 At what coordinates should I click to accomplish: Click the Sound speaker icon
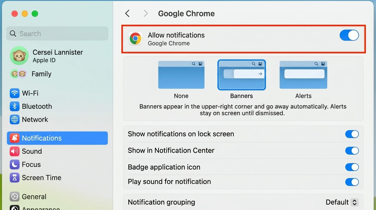(x=14, y=151)
